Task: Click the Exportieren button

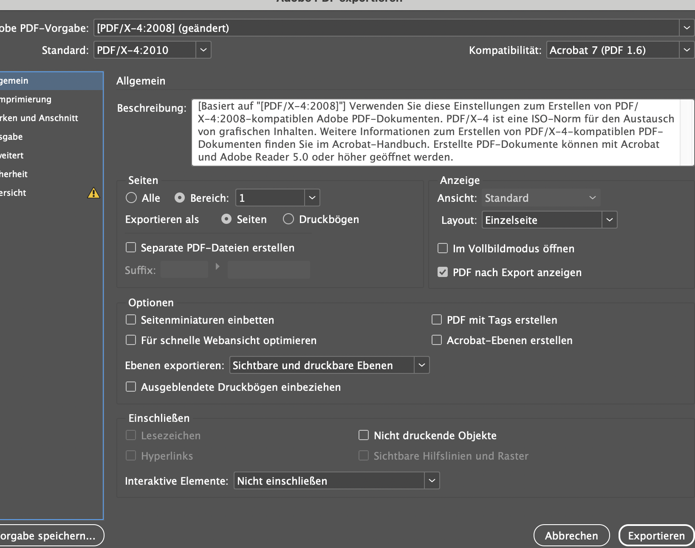Action: (x=656, y=536)
